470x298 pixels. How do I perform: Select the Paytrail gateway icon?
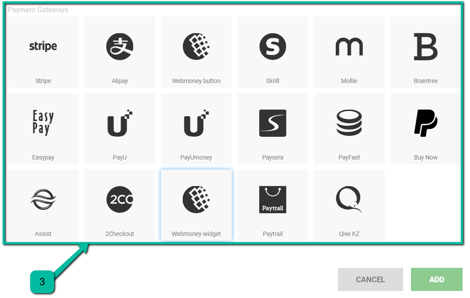click(273, 199)
